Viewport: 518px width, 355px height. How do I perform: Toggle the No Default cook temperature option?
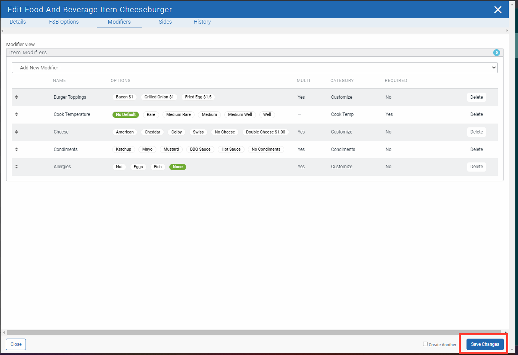pyautogui.click(x=125, y=115)
